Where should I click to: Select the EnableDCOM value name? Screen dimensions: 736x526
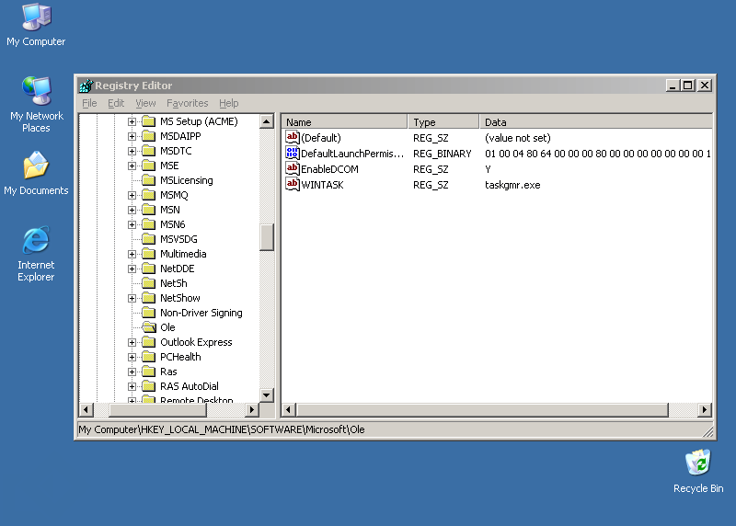point(329,169)
